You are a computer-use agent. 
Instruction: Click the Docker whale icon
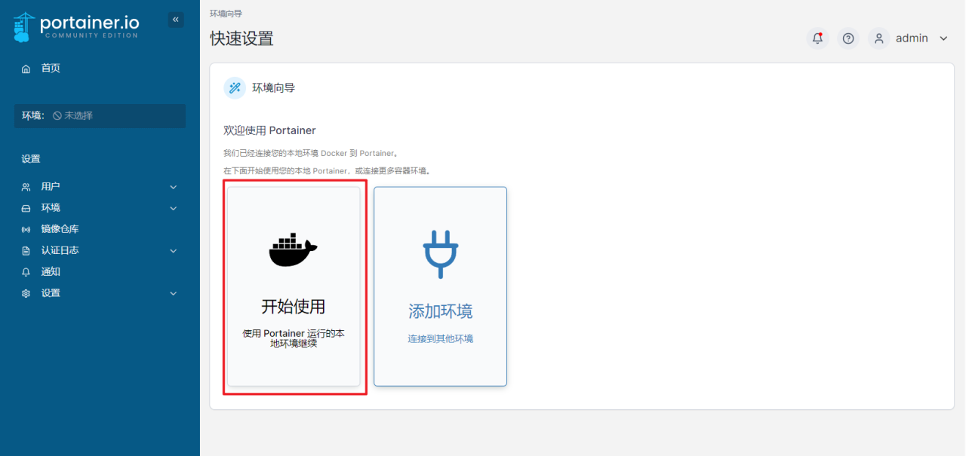tap(294, 250)
